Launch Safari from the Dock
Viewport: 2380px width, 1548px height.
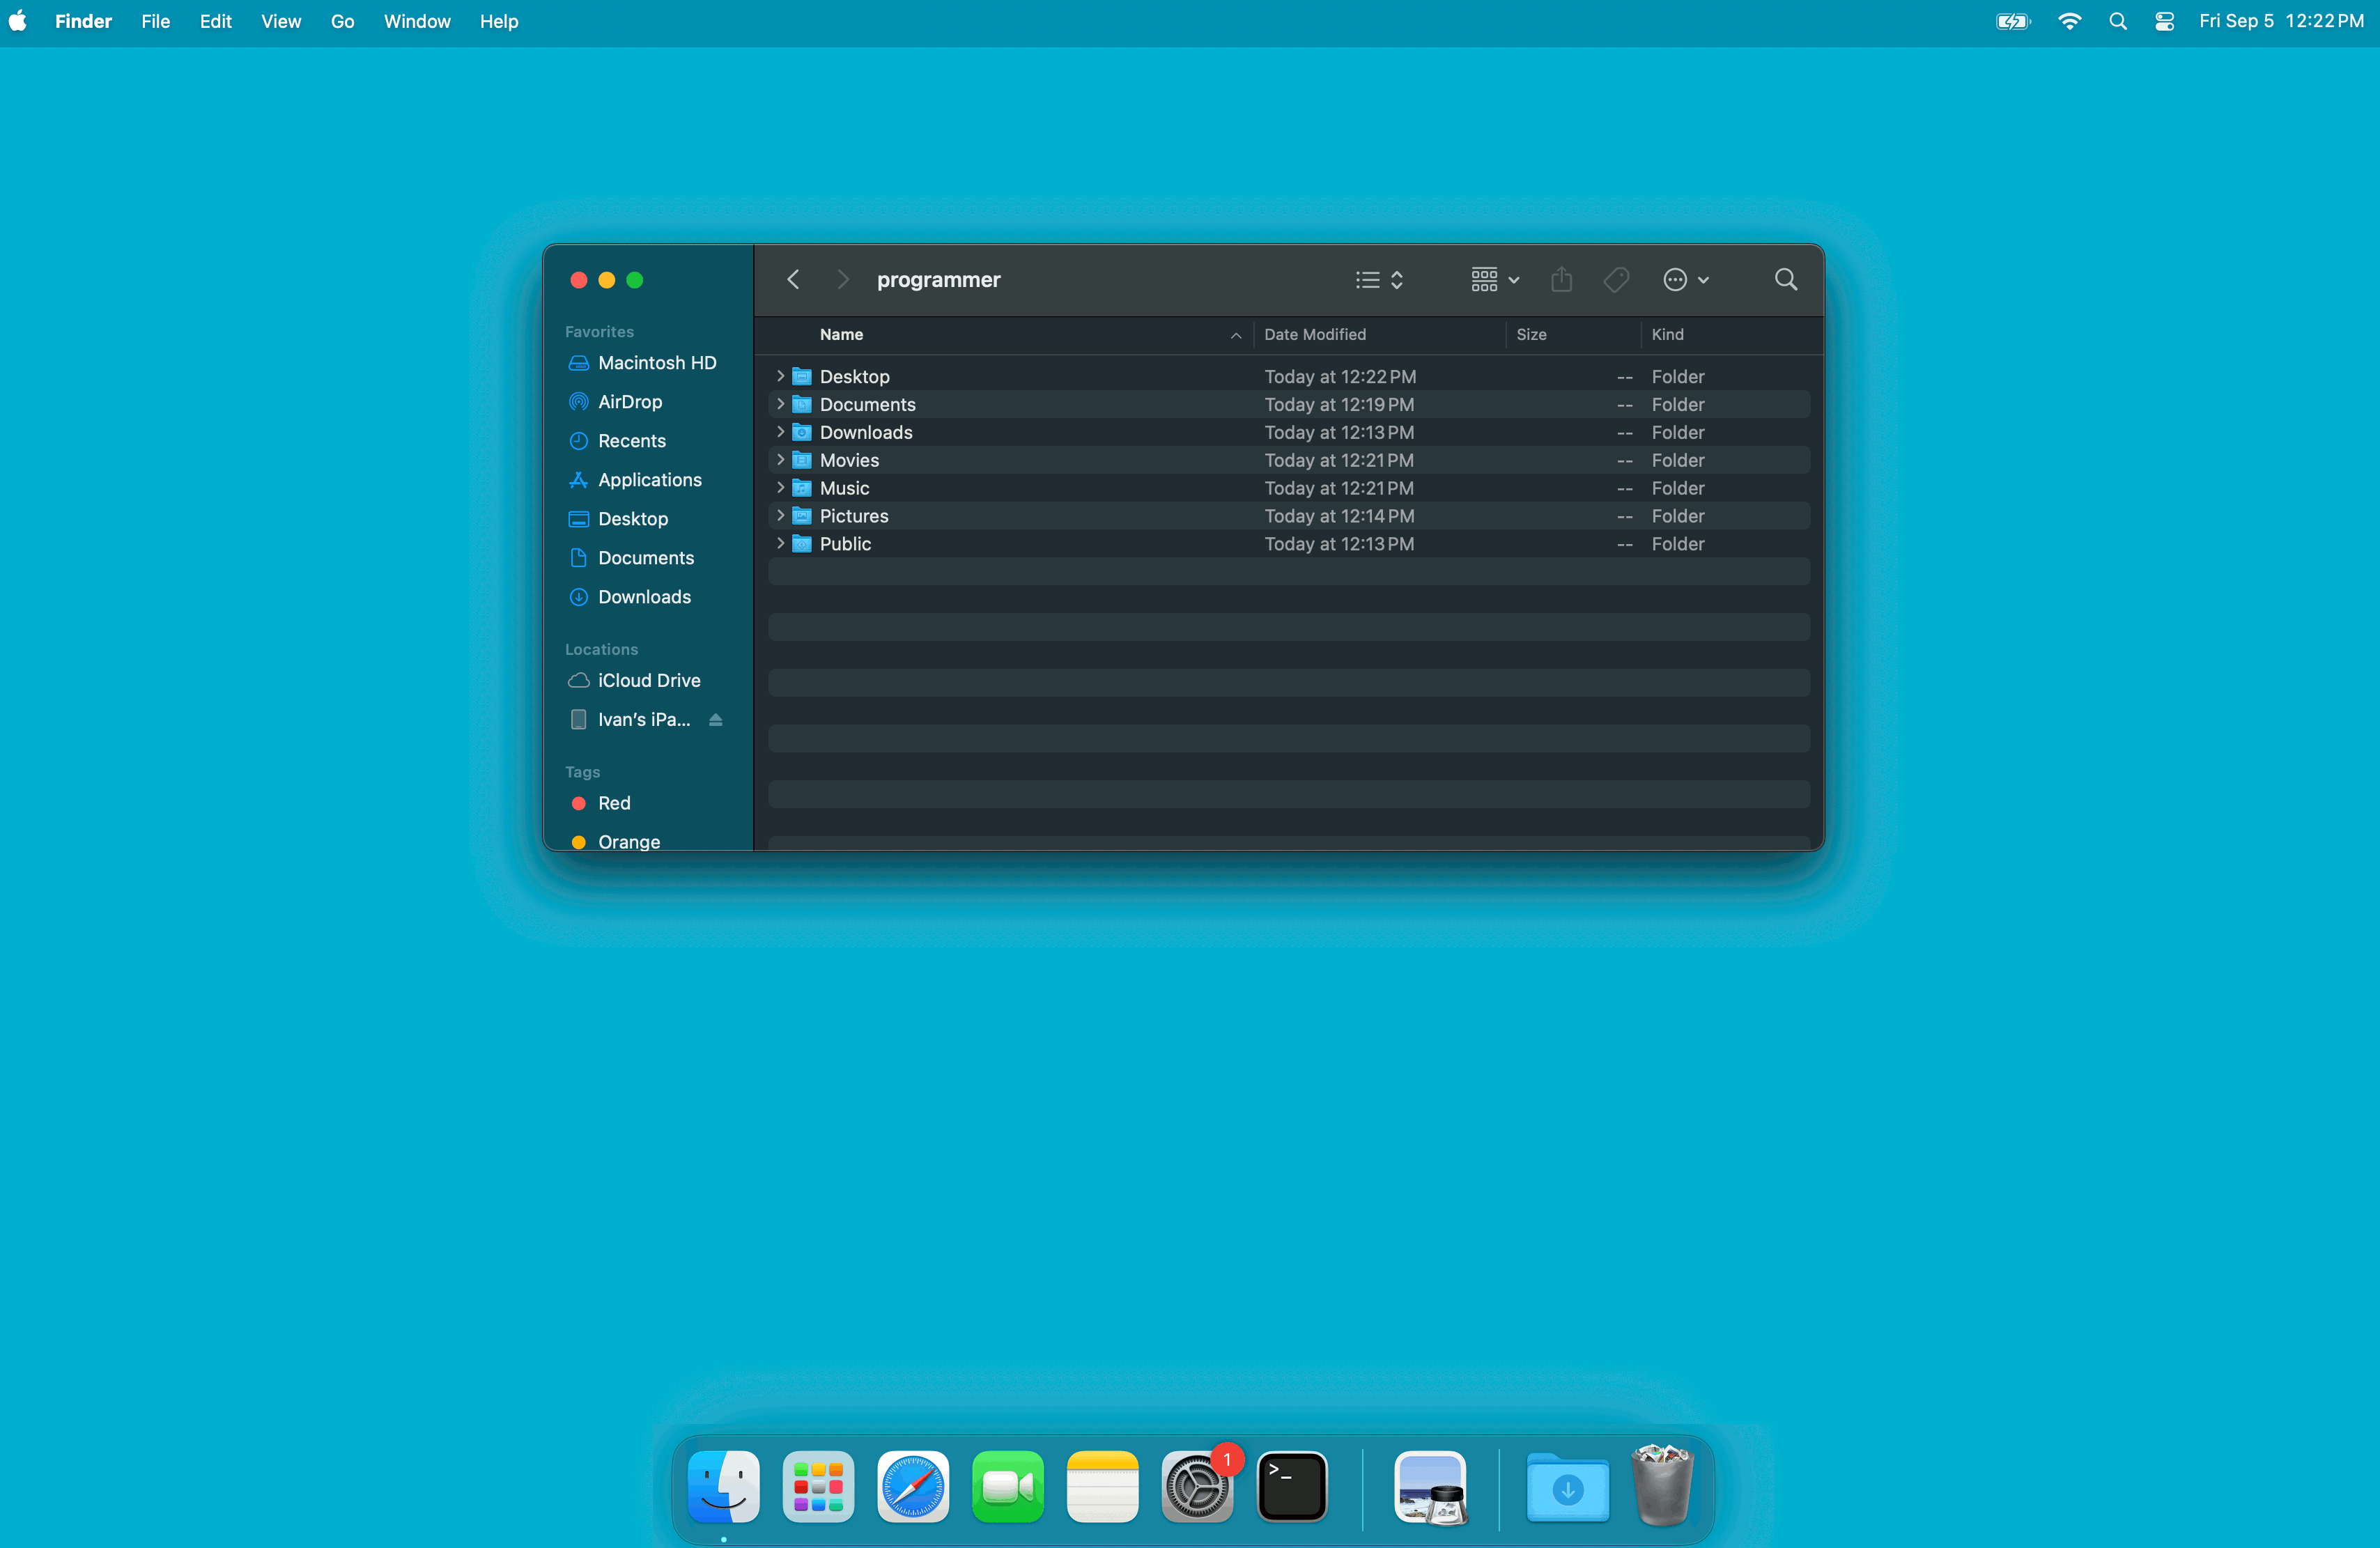912,1487
